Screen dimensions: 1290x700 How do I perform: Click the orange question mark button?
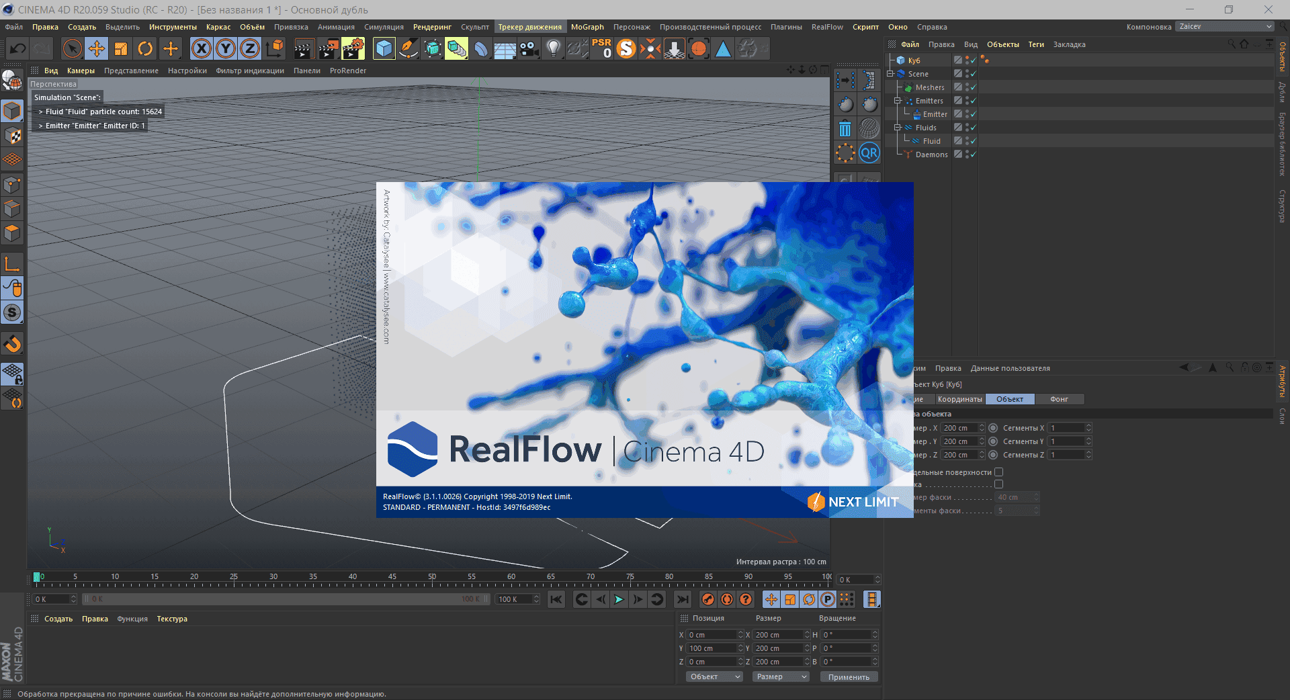[746, 599]
